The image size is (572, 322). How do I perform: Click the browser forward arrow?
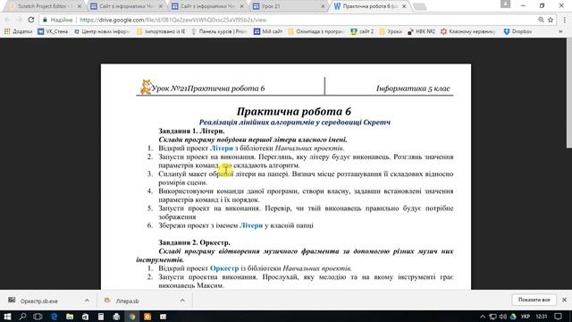pyautogui.click(x=19, y=20)
